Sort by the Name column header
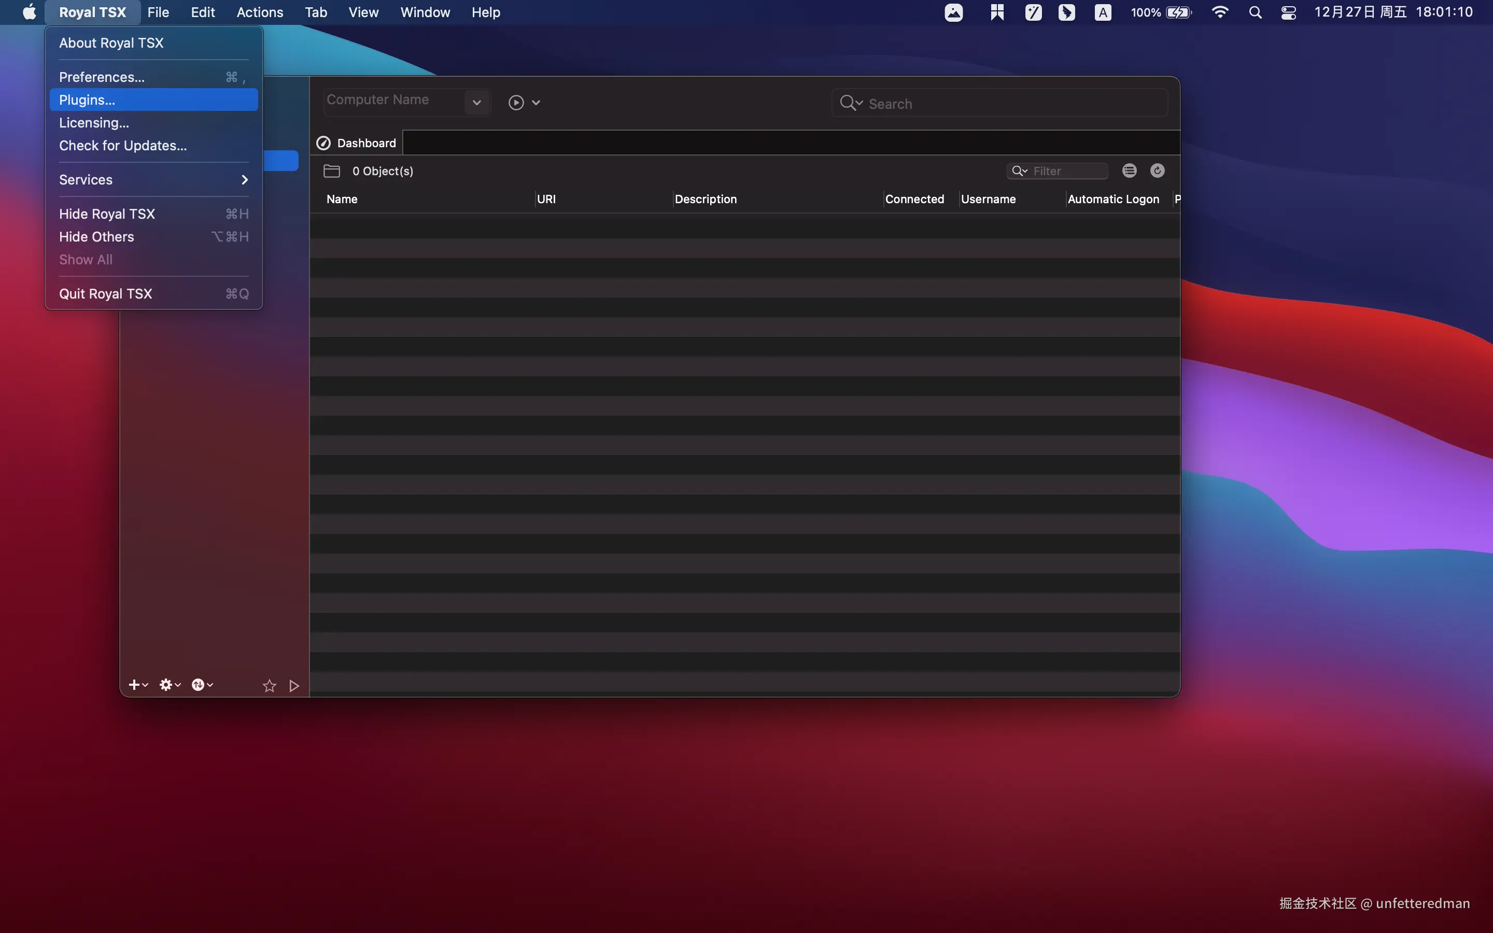Viewport: 1493px width, 933px height. (342, 200)
